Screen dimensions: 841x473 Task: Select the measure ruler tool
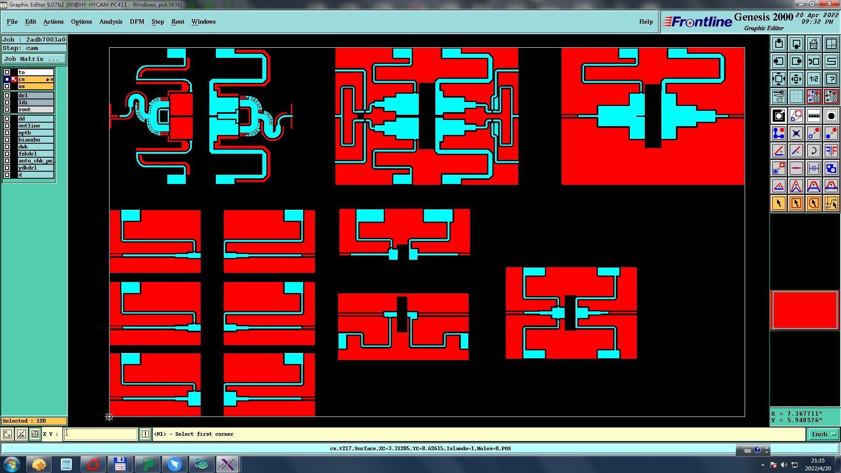tap(813, 116)
